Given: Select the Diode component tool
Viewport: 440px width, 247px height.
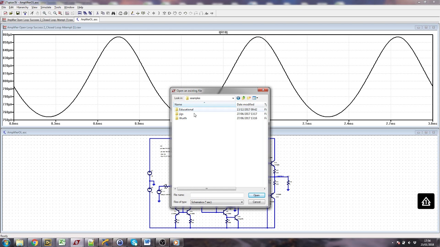Looking at the screenshot, I should 164,13.
